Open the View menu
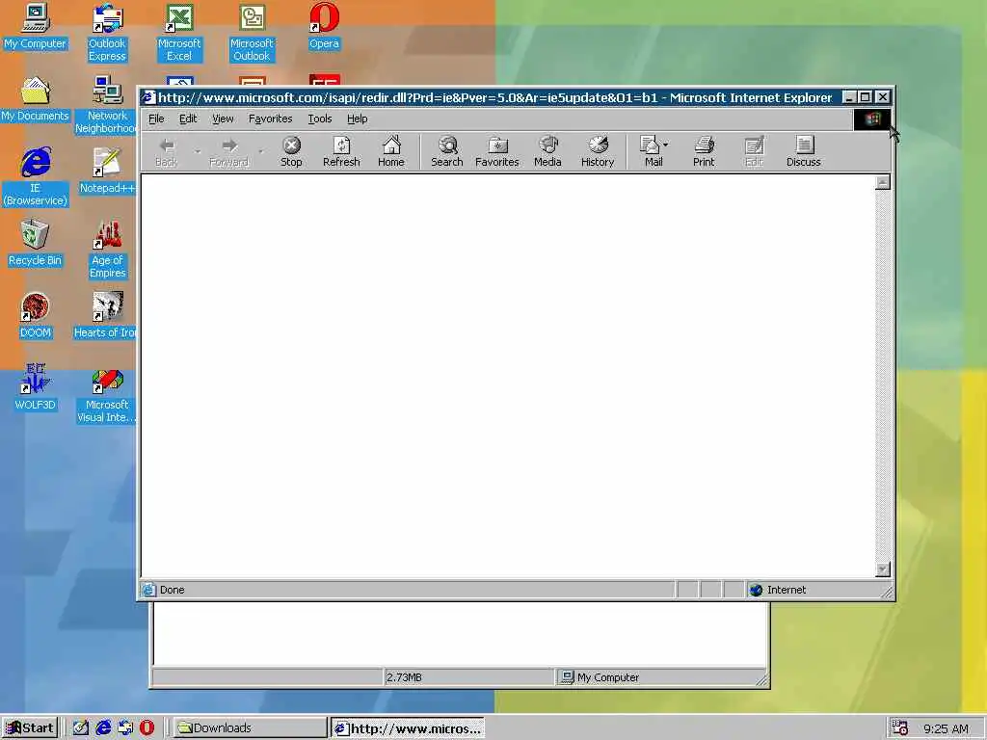 pos(223,119)
